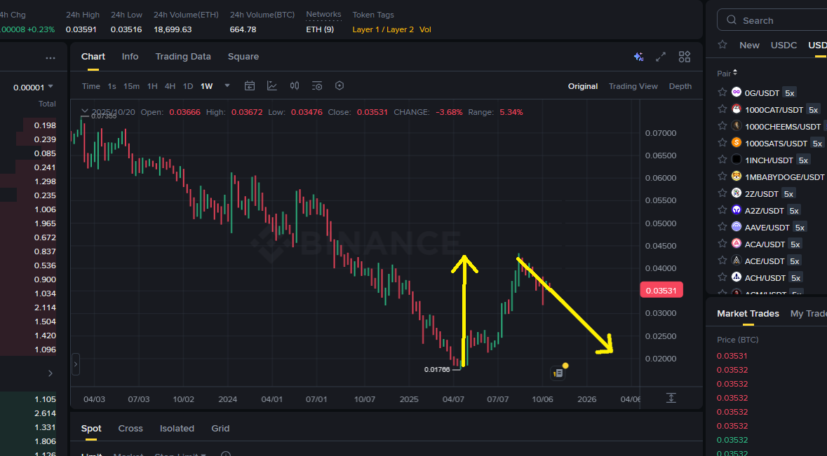Favorite AAVE/USDT with its star
Viewport: 827px width, 456px height.
(x=722, y=227)
